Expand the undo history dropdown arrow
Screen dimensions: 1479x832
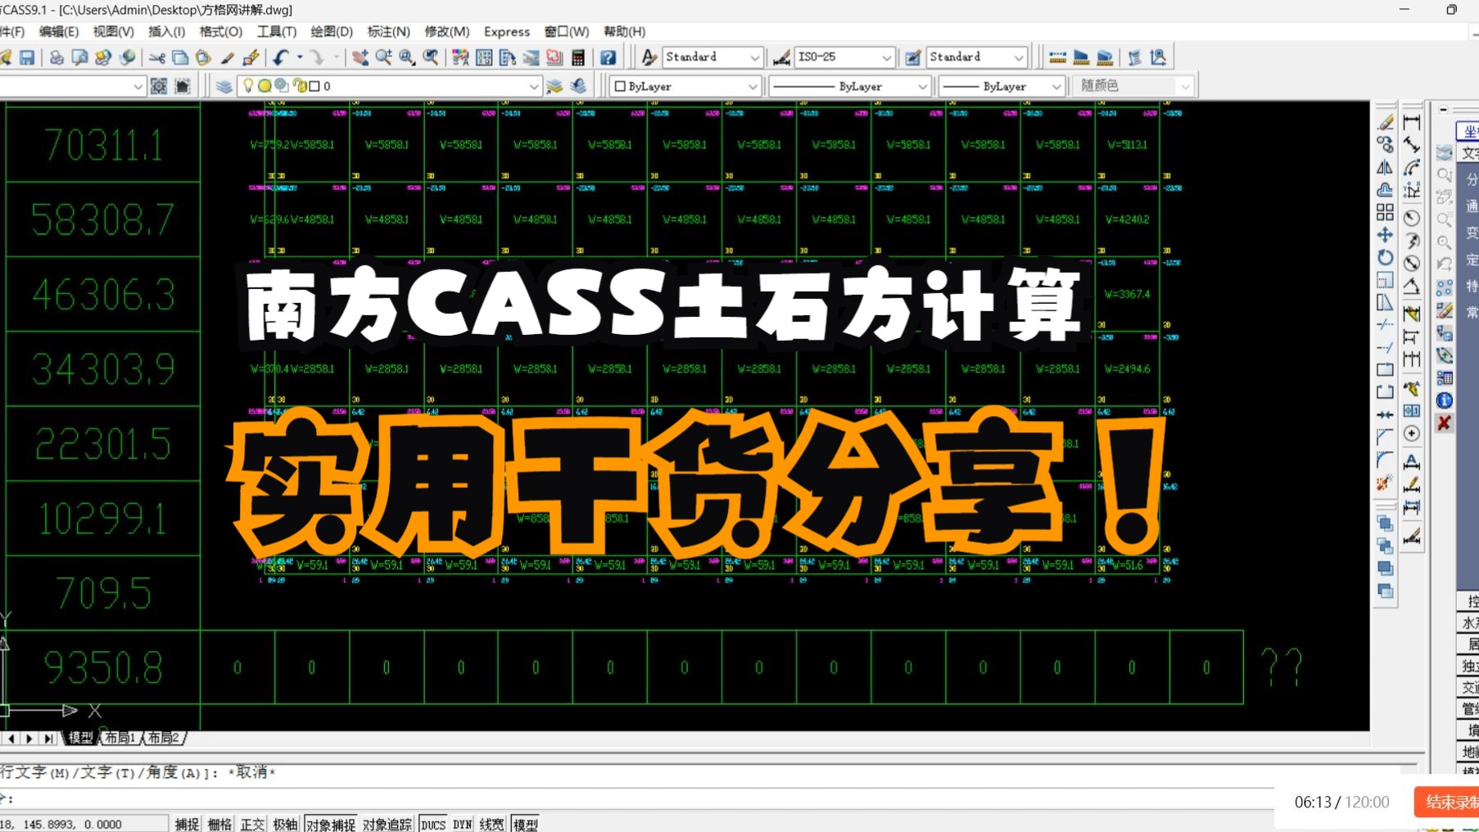(300, 57)
